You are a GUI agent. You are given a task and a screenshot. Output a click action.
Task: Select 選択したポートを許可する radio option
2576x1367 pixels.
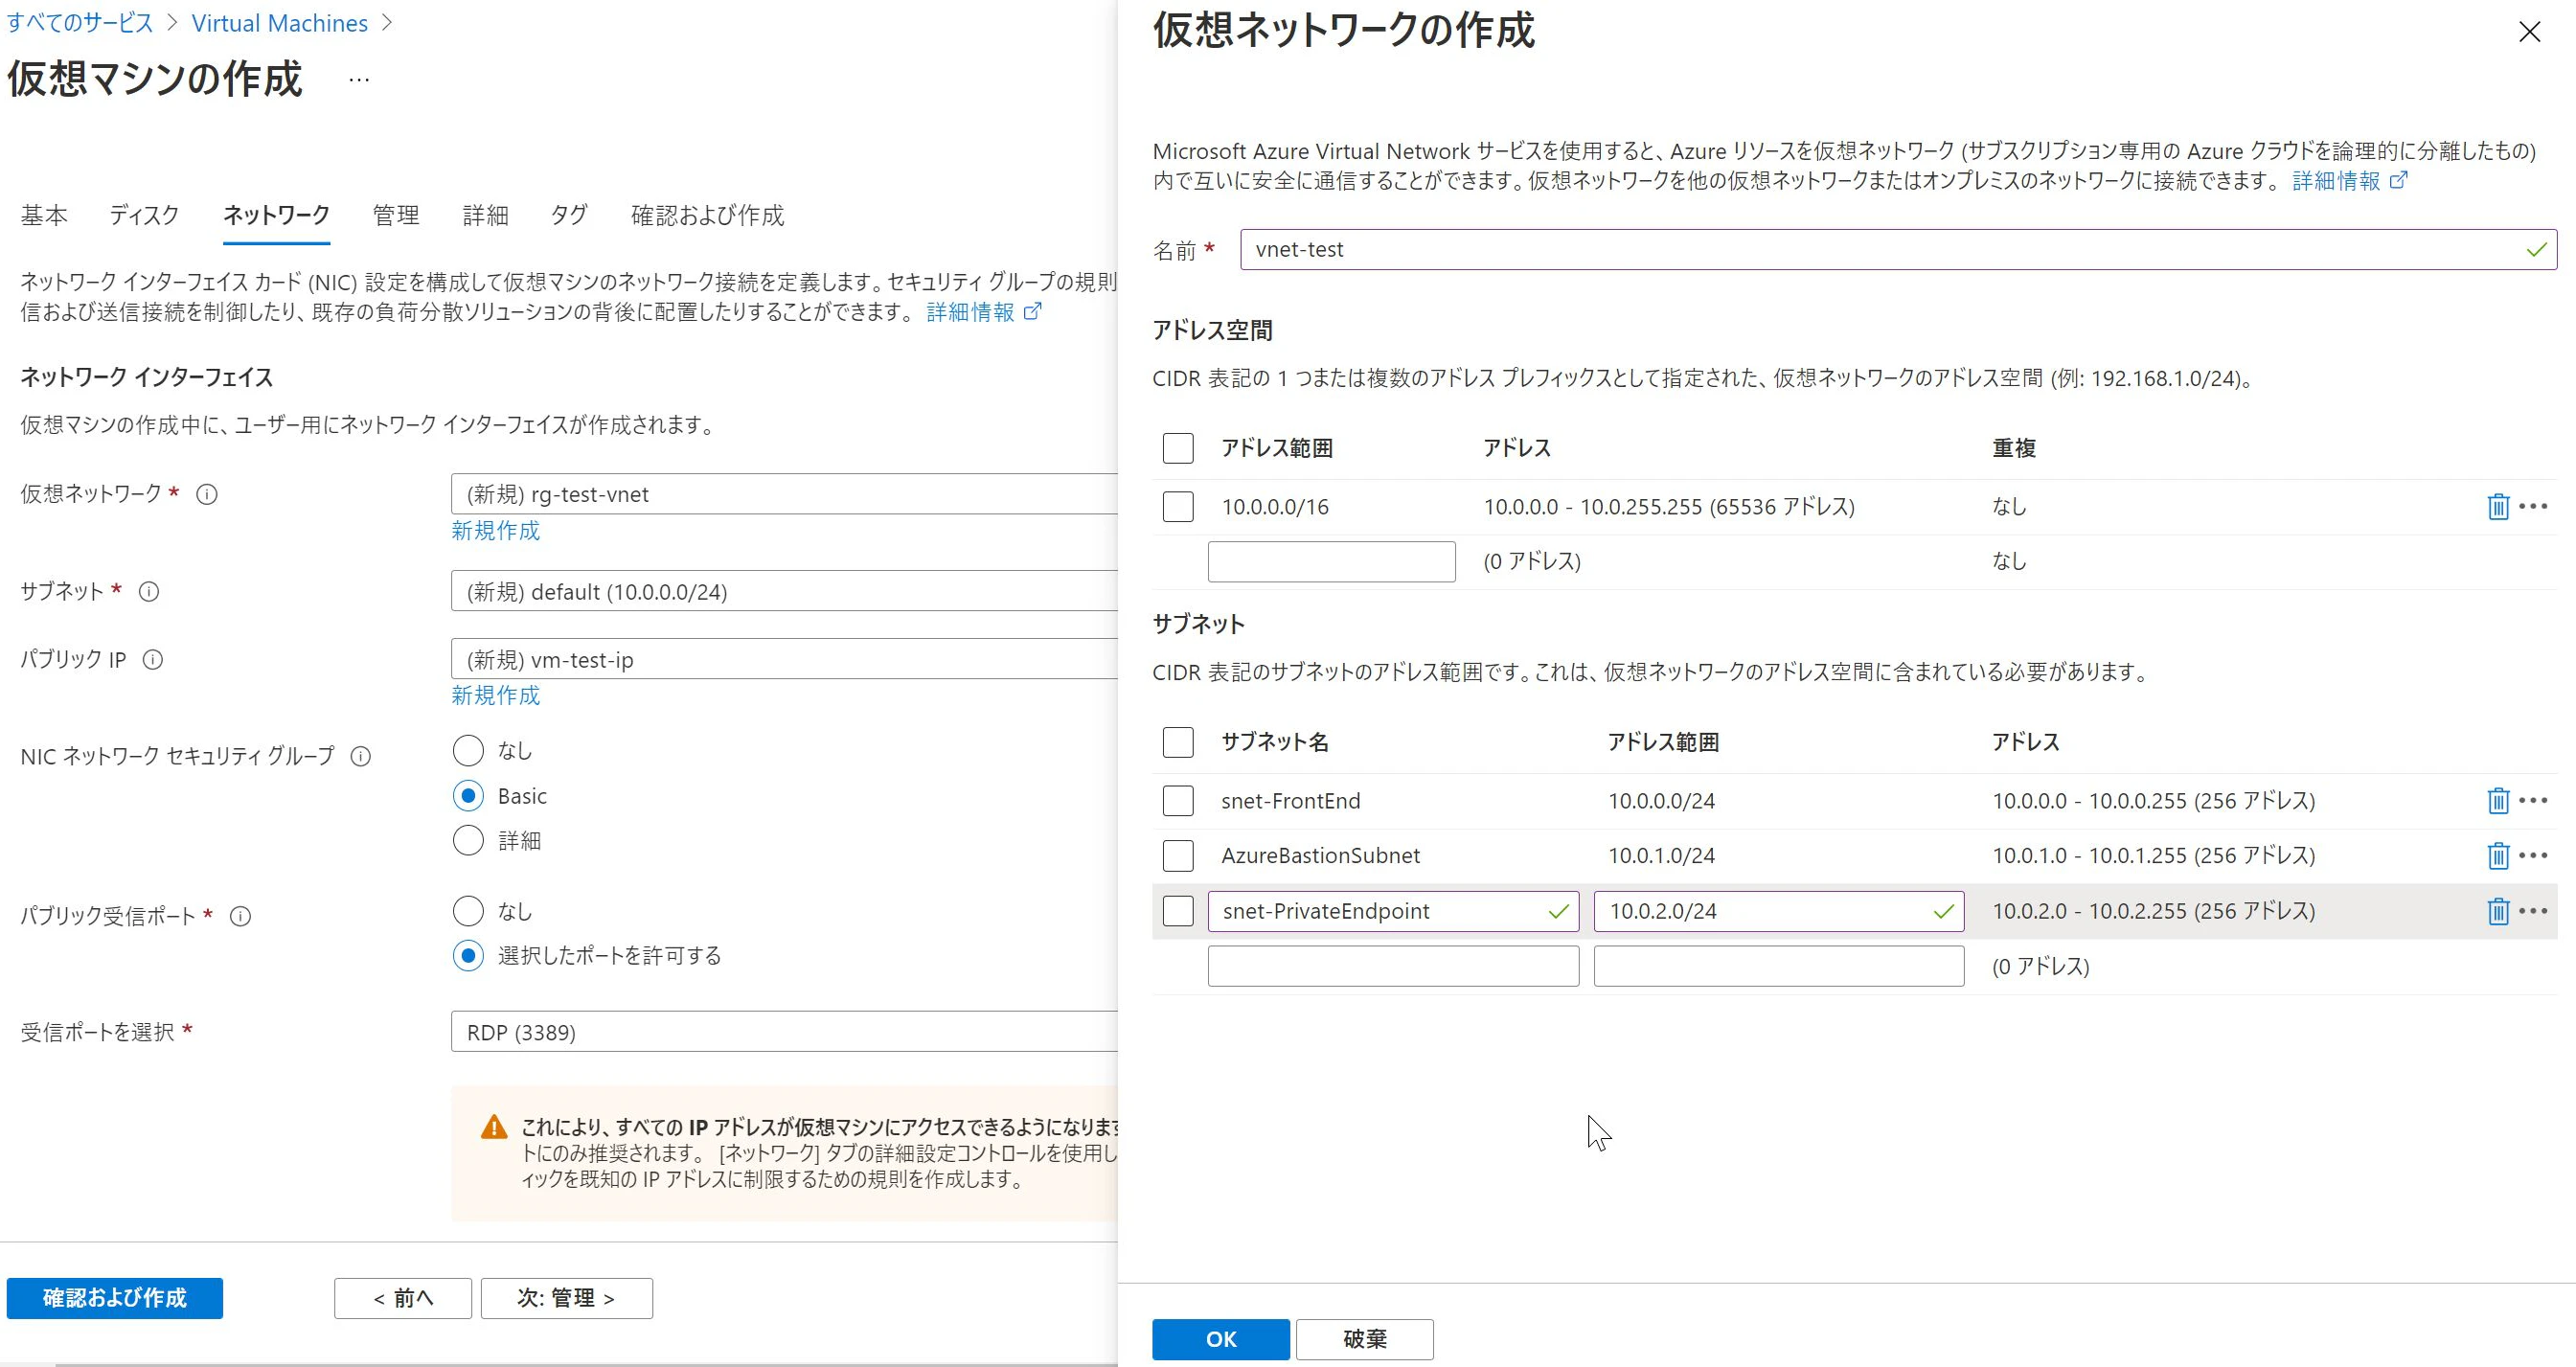(x=468, y=956)
